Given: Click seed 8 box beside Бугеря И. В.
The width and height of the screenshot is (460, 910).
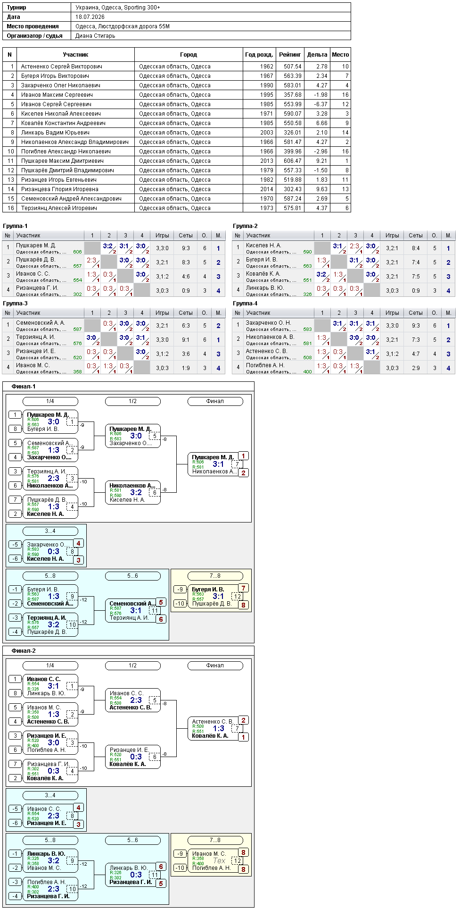Looking at the screenshot, I should pyautogui.click(x=16, y=429).
